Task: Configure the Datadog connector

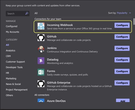Action: click(122, 60)
